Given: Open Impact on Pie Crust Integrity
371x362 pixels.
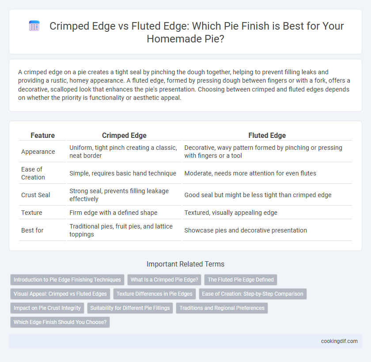Looking at the screenshot, I should point(47,308).
